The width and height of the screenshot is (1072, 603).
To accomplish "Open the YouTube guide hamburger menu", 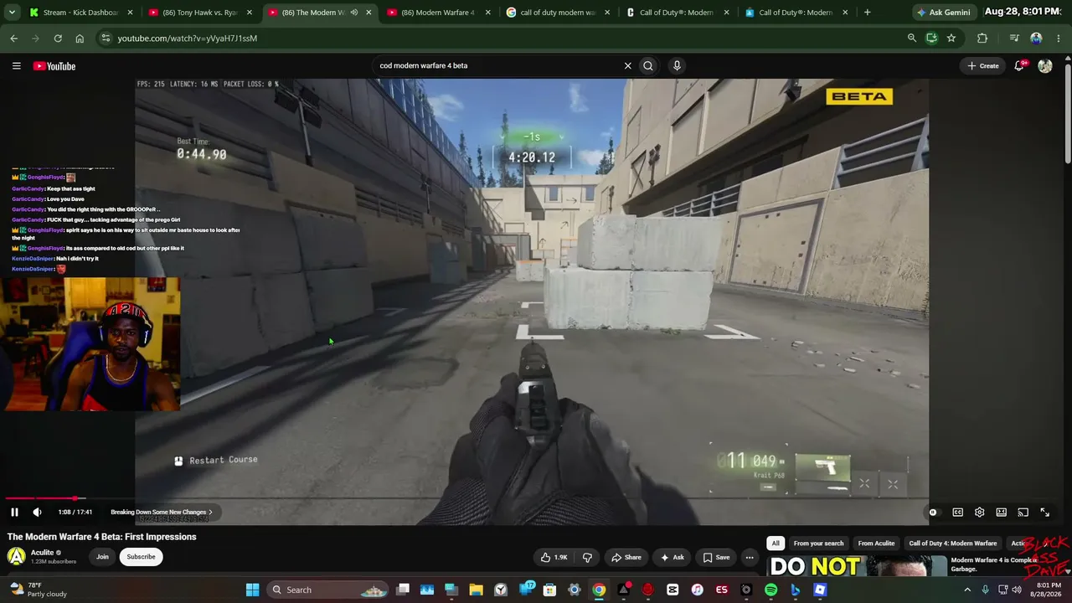I will (x=16, y=66).
